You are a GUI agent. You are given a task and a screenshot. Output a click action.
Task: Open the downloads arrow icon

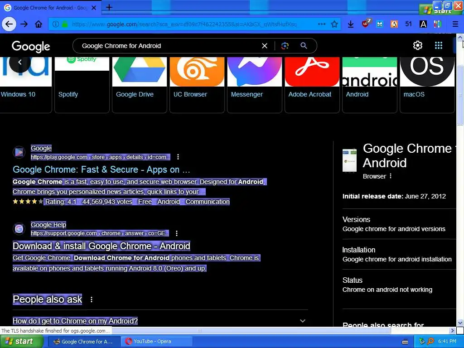coord(351,24)
